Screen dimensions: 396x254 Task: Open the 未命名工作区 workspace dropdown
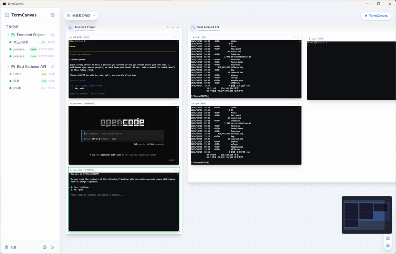81,16
